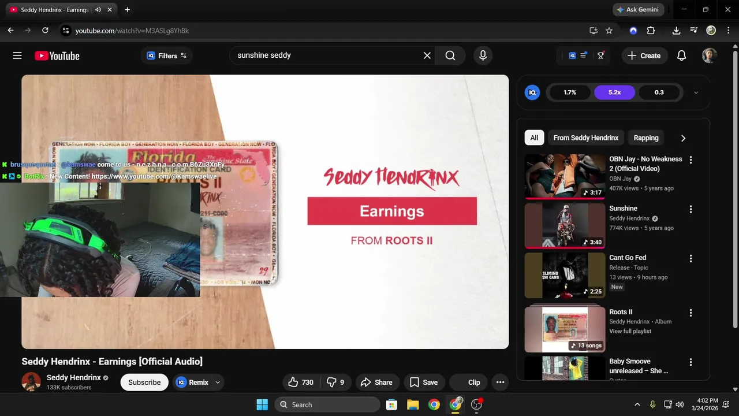This screenshot has height=416, width=739.
Task: Click the Clip button
Action: pyautogui.click(x=468, y=382)
